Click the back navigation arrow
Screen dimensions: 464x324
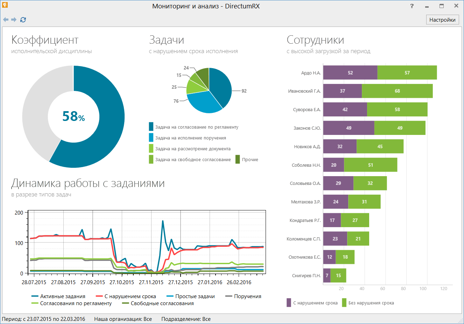[x=6, y=20]
